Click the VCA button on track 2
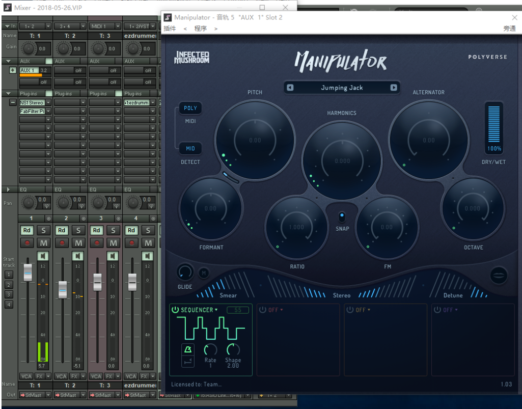The height and width of the screenshot is (409, 522). point(61,376)
